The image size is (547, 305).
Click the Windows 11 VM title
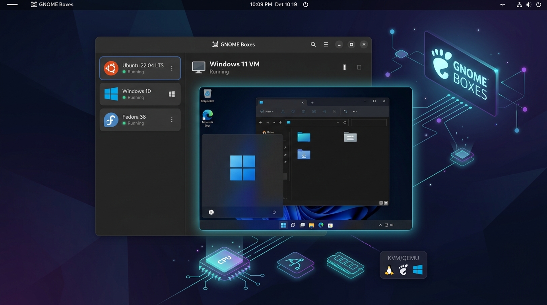click(x=235, y=64)
